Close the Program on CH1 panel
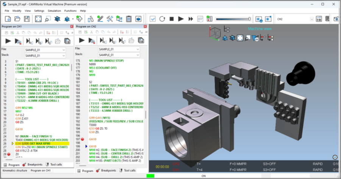The width and height of the screenshot is (341, 179). pyautogui.click(x=72, y=26)
